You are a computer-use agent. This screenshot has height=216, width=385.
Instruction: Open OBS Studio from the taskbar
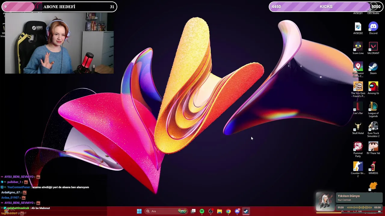click(211, 211)
